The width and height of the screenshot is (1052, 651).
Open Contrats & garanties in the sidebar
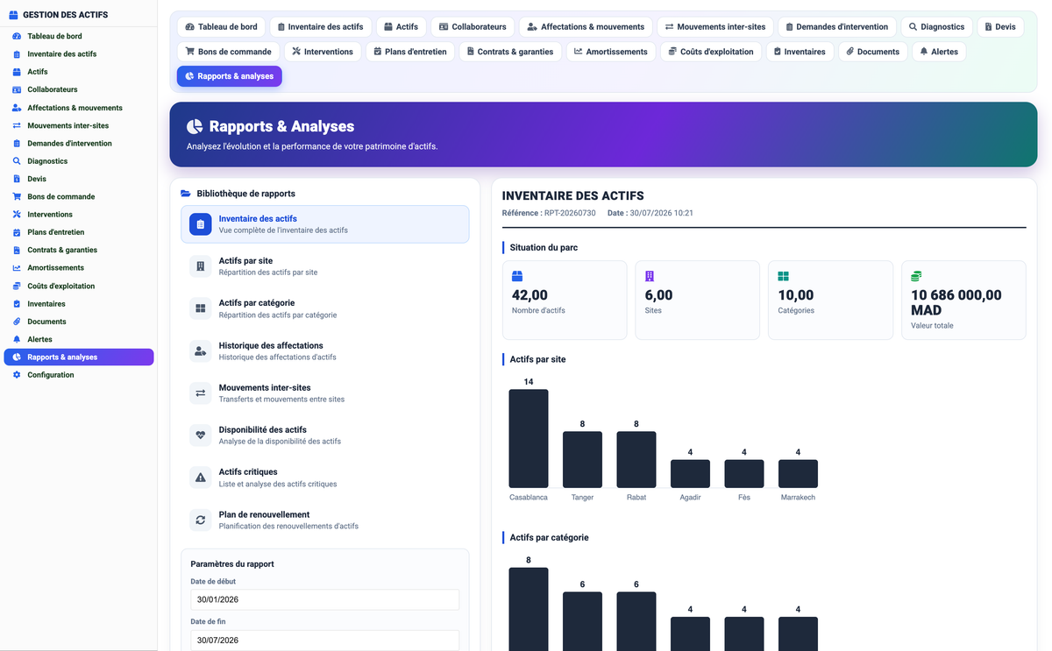pos(79,250)
